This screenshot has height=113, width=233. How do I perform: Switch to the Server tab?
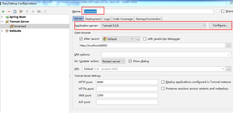[x=78, y=19]
